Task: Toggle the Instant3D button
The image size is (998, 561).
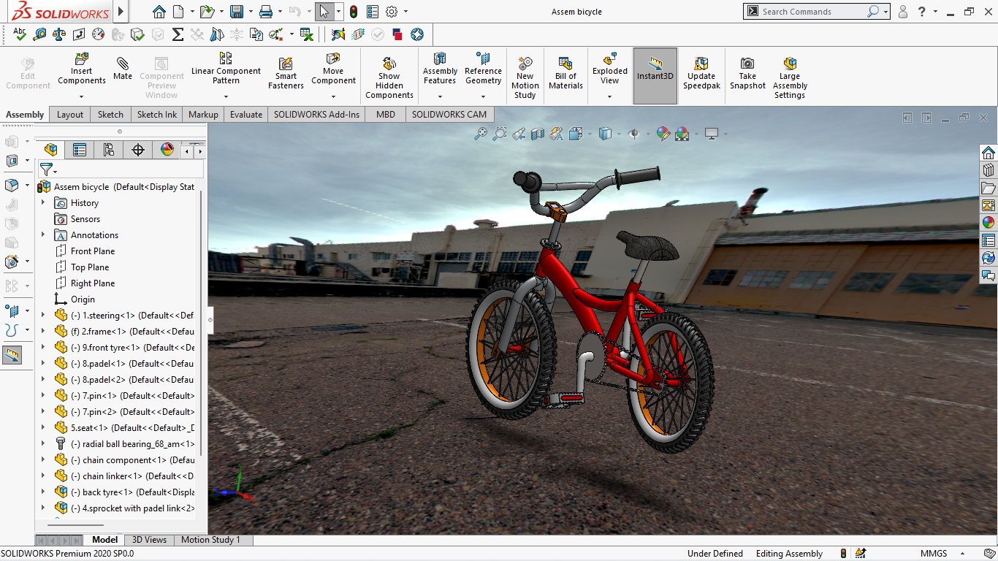Action: point(655,75)
